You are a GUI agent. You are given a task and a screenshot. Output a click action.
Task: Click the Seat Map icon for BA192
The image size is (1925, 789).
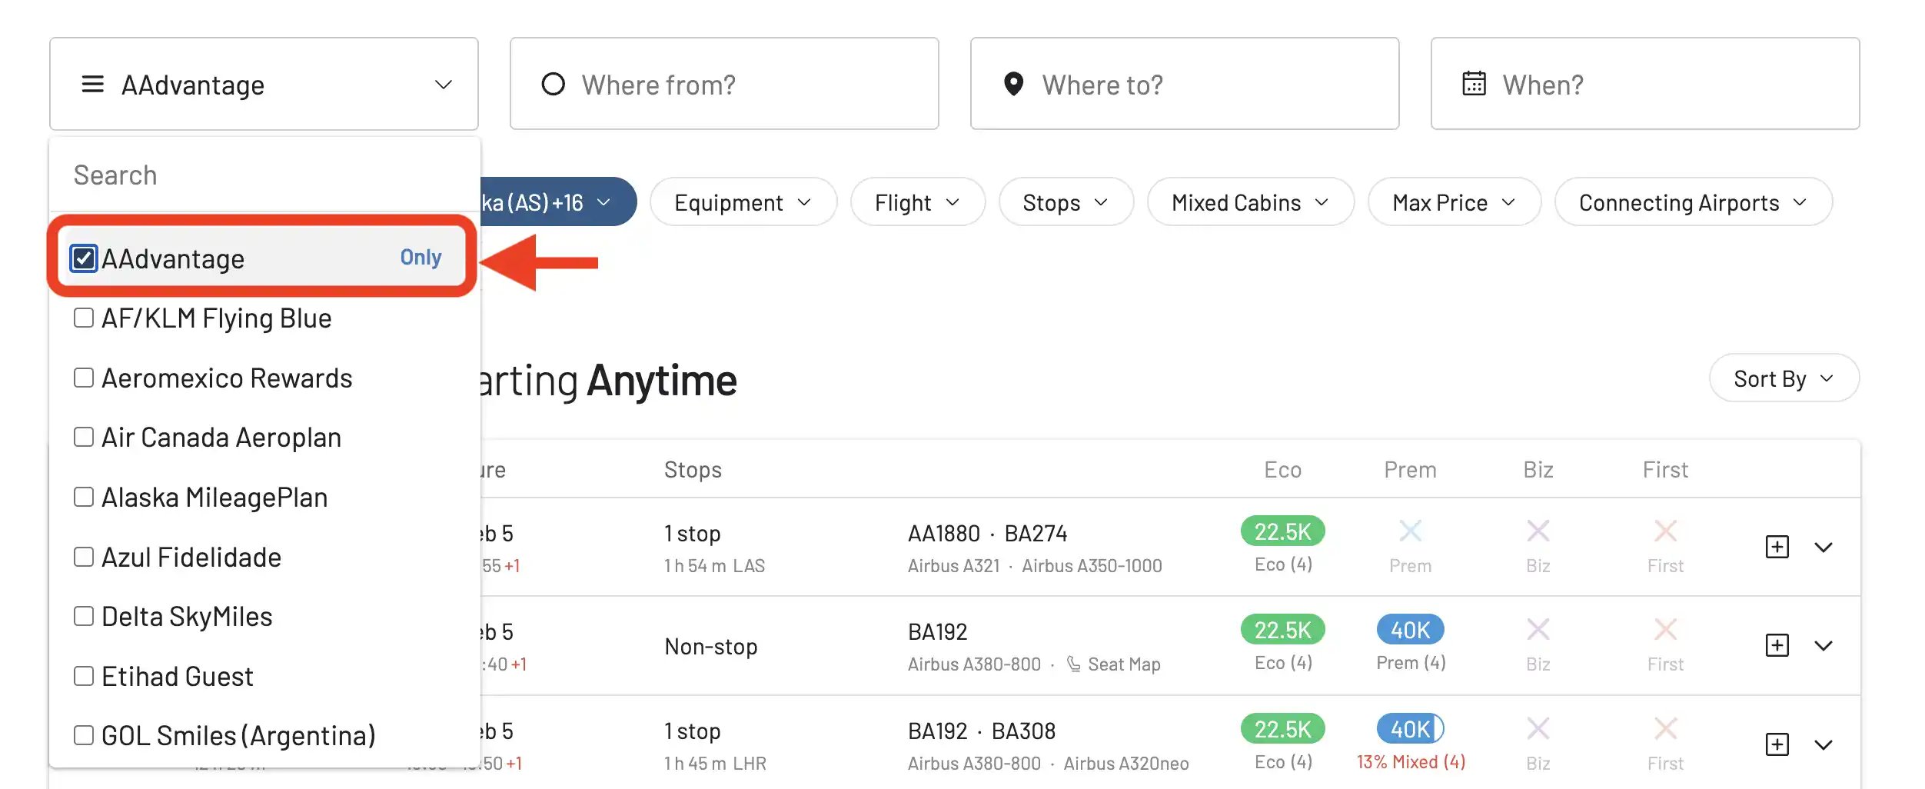(x=1073, y=664)
